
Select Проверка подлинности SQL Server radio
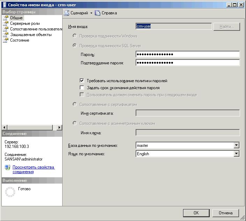click(75, 46)
